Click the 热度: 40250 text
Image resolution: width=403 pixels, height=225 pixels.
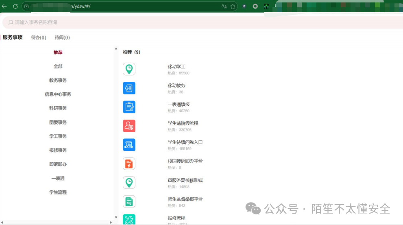point(179,111)
